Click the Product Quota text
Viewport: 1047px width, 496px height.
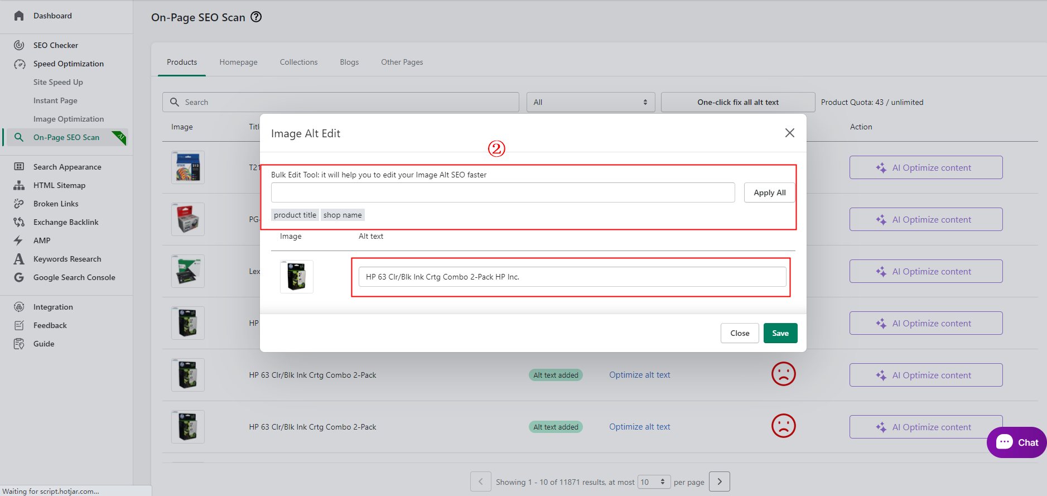pos(872,102)
